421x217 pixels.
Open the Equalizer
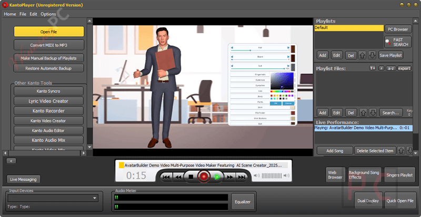tap(243, 202)
